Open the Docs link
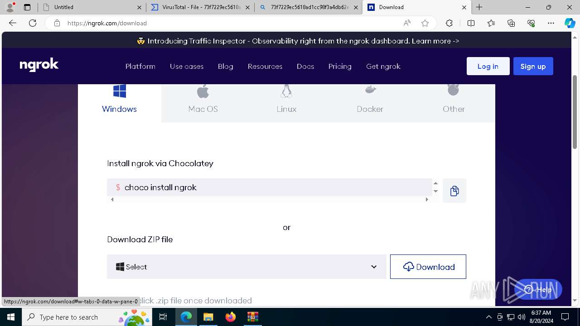The height and width of the screenshot is (326, 580). (305, 66)
